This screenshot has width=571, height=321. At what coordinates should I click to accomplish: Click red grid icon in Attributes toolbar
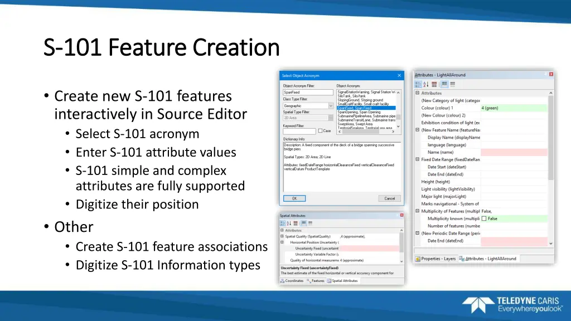434,85
